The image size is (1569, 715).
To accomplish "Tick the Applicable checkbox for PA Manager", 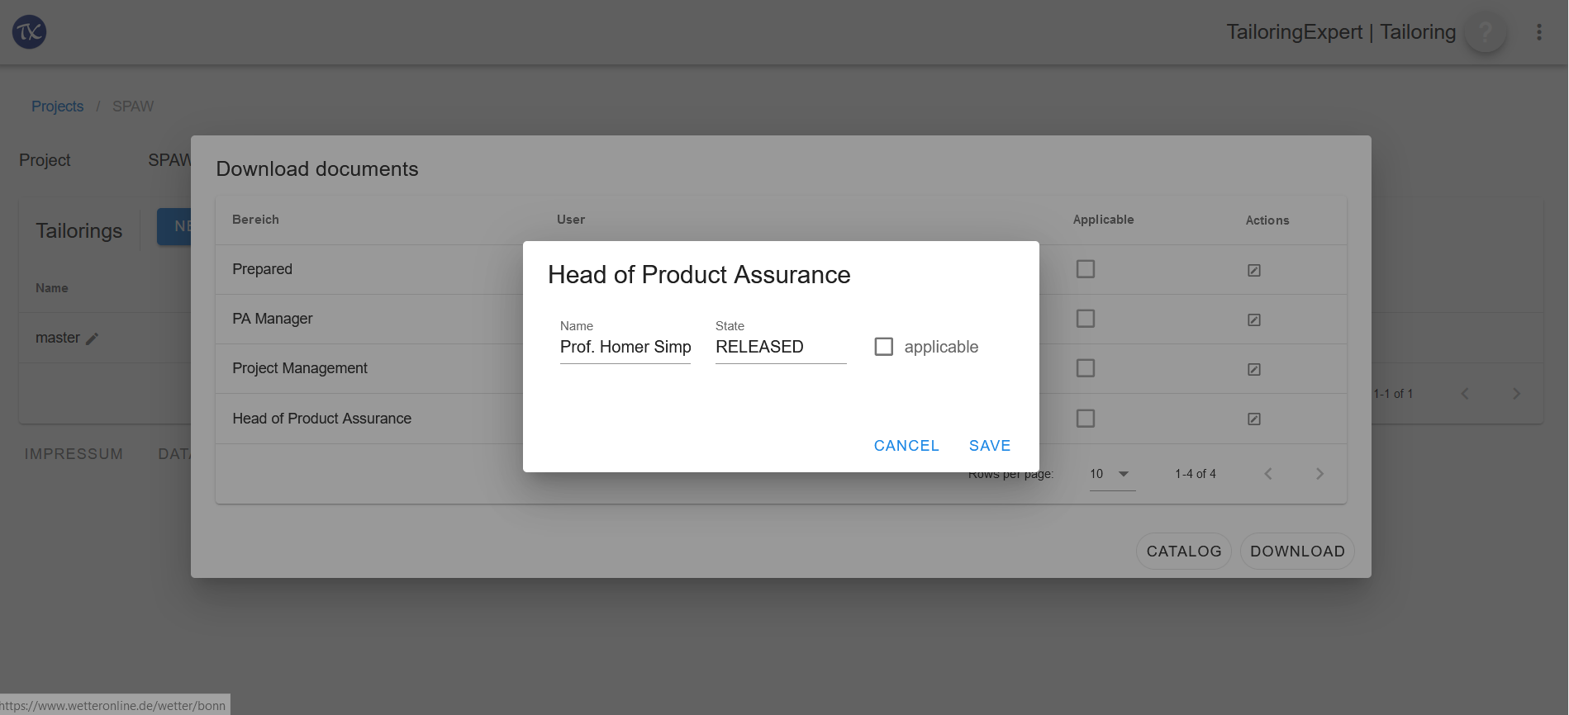I will click(1086, 319).
